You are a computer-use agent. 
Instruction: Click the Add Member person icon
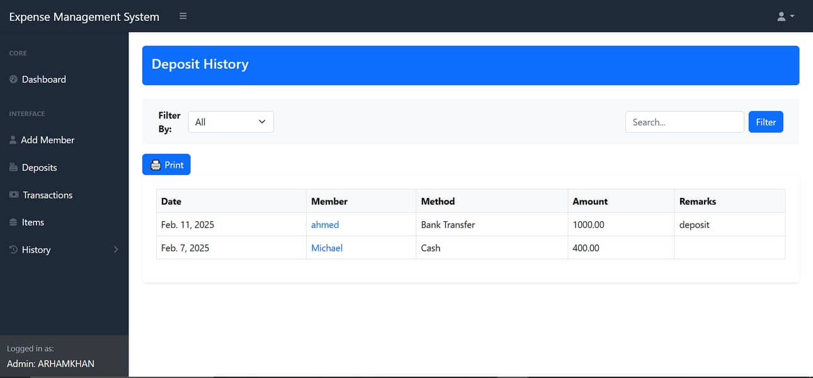(13, 140)
